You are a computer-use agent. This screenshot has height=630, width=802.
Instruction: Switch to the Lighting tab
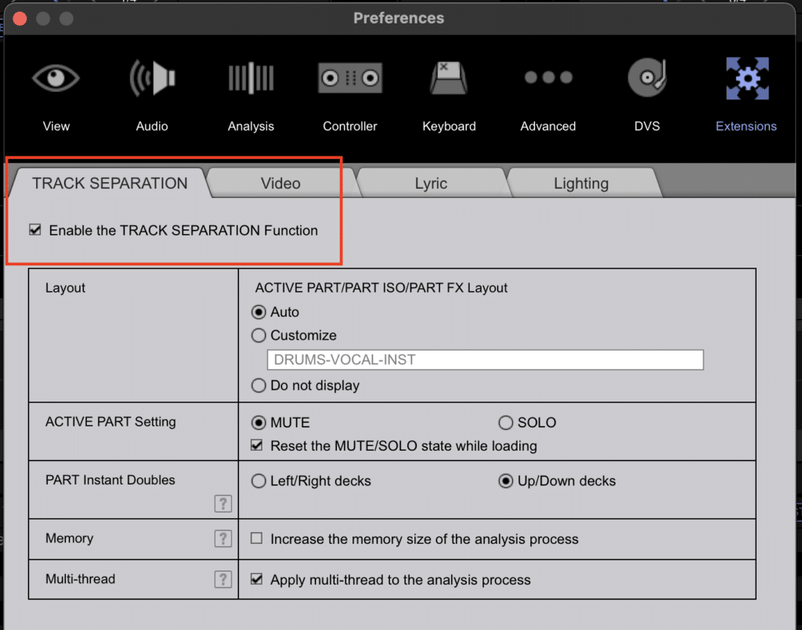580,183
